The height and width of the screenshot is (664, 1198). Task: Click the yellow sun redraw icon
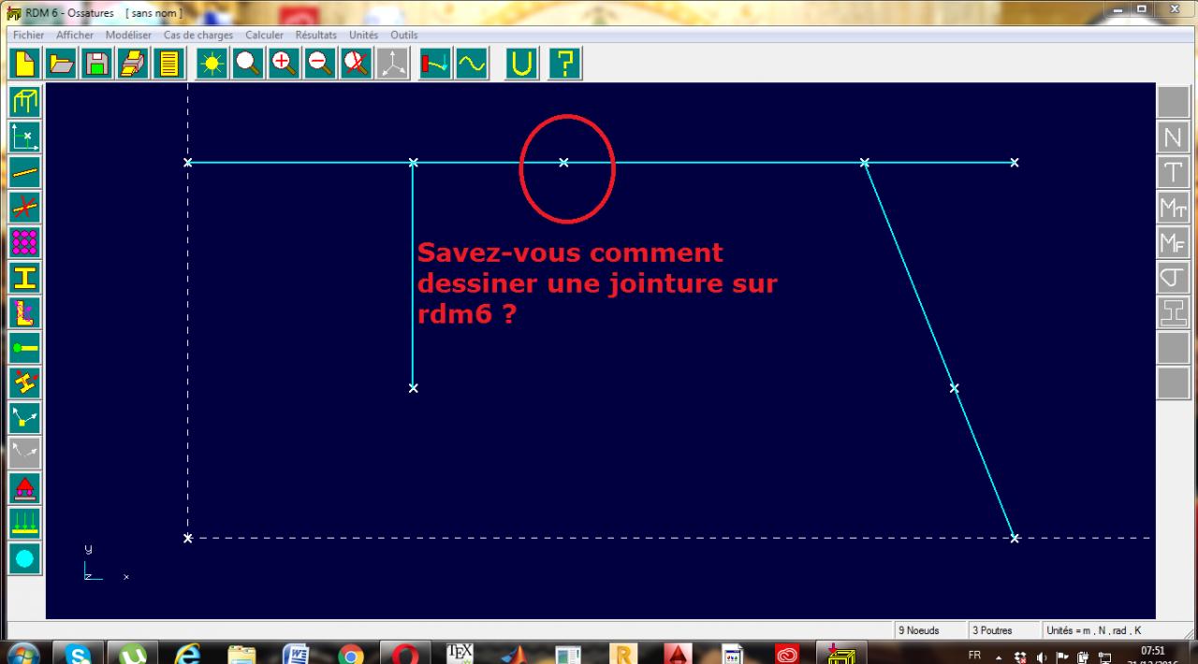click(x=212, y=64)
